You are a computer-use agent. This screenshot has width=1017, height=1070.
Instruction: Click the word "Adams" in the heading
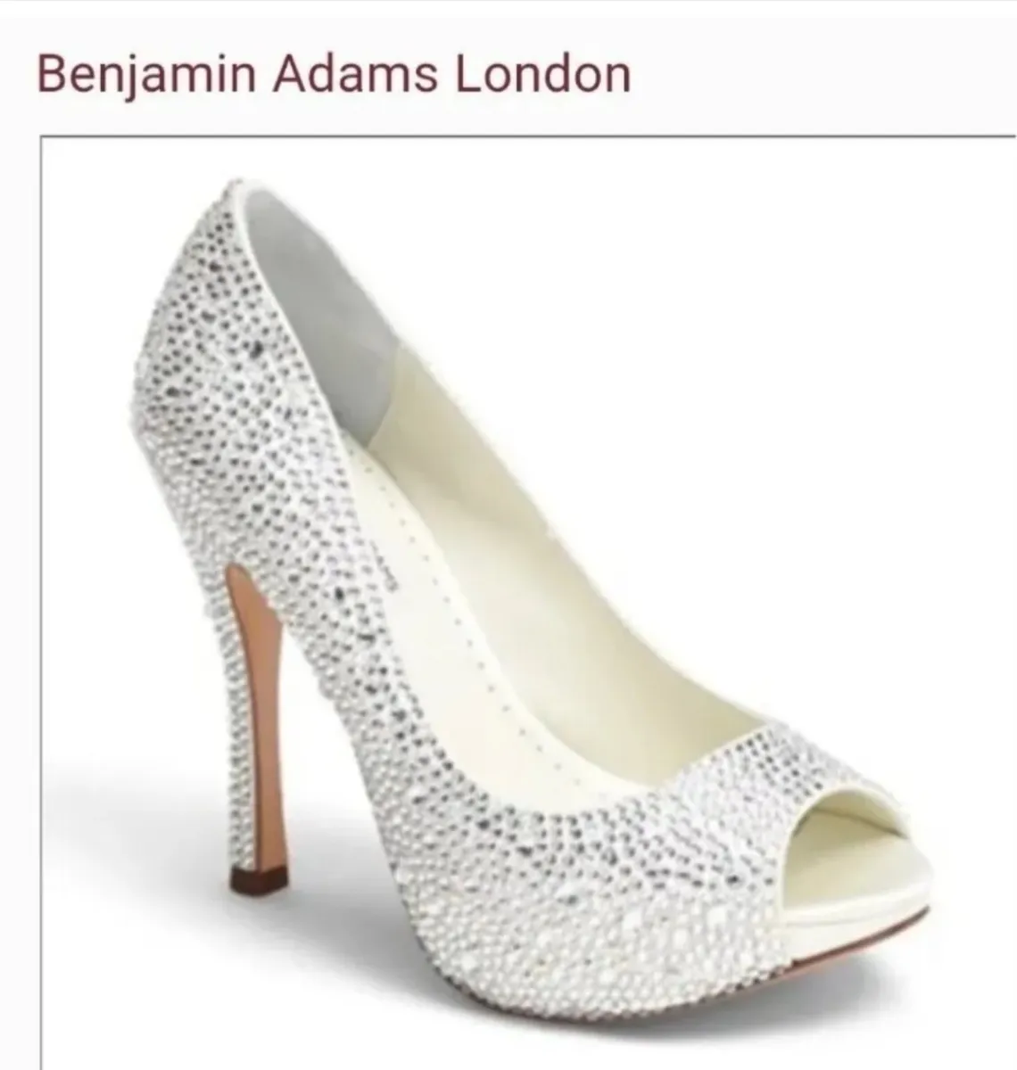point(357,73)
